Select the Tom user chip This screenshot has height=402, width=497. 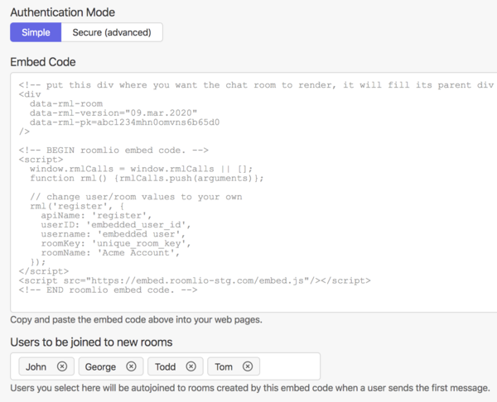[225, 366]
